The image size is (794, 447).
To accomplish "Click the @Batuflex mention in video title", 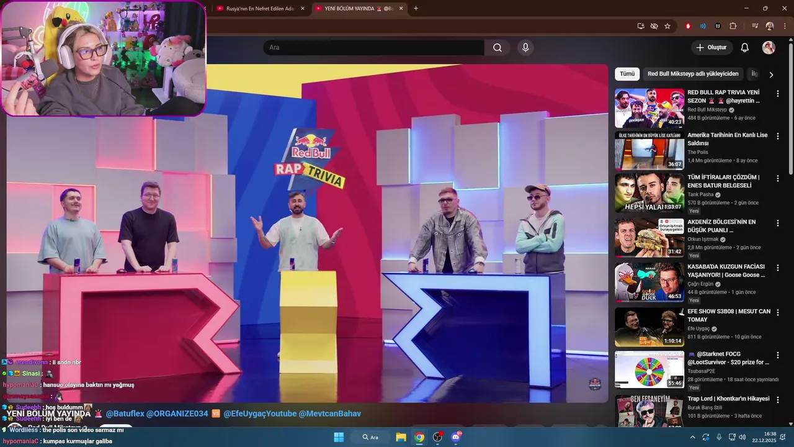I will (x=125, y=413).
